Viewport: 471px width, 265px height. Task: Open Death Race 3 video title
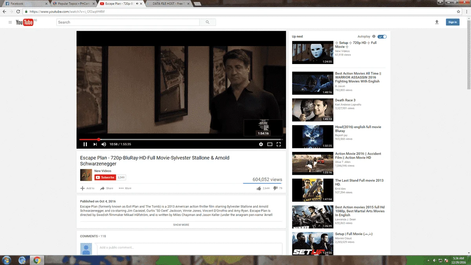point(345,100)
